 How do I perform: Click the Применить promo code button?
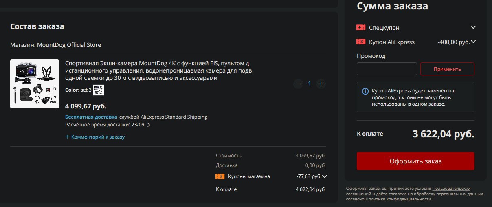447,69
